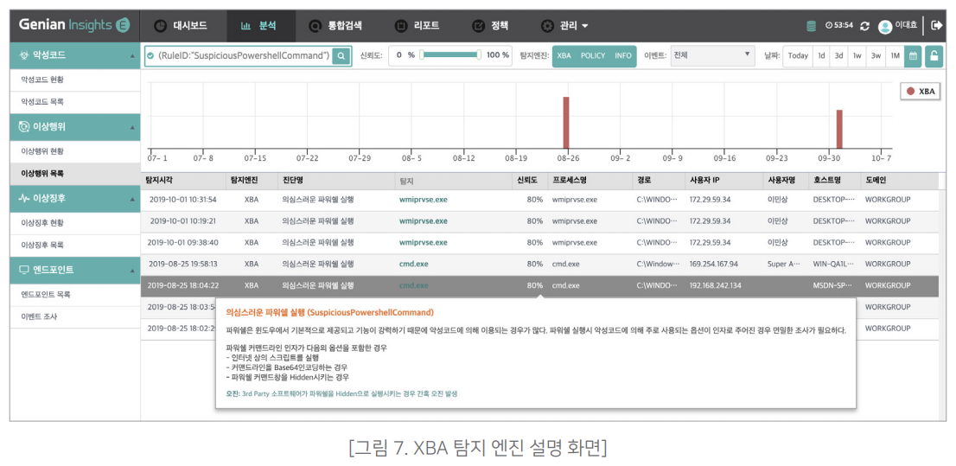
Task: Click the Genian Insights logo
Action: pos(74,25)
